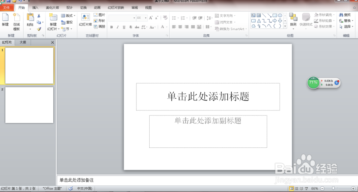Select the text box shape in gallery
Viewport: 358px width, 192px height.
click(253, 15)
